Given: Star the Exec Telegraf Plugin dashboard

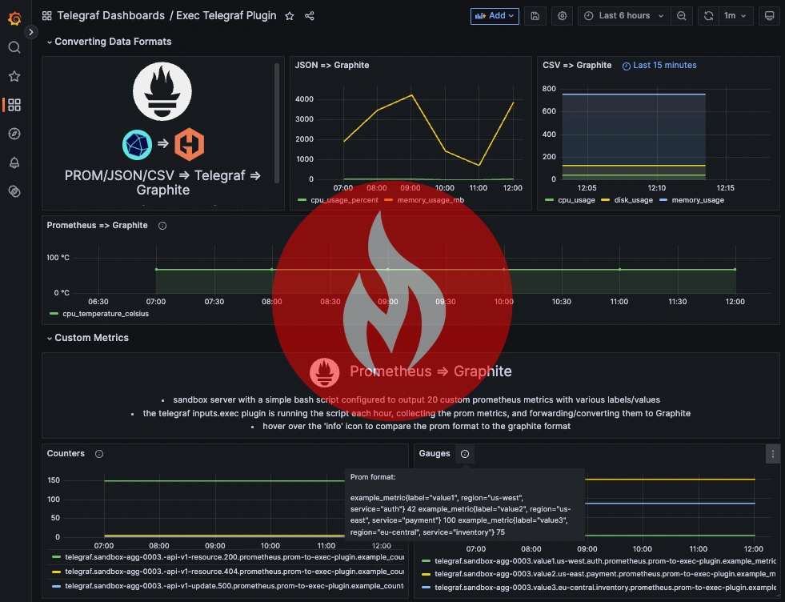Looking at the screenshot, I should point(289,15).
